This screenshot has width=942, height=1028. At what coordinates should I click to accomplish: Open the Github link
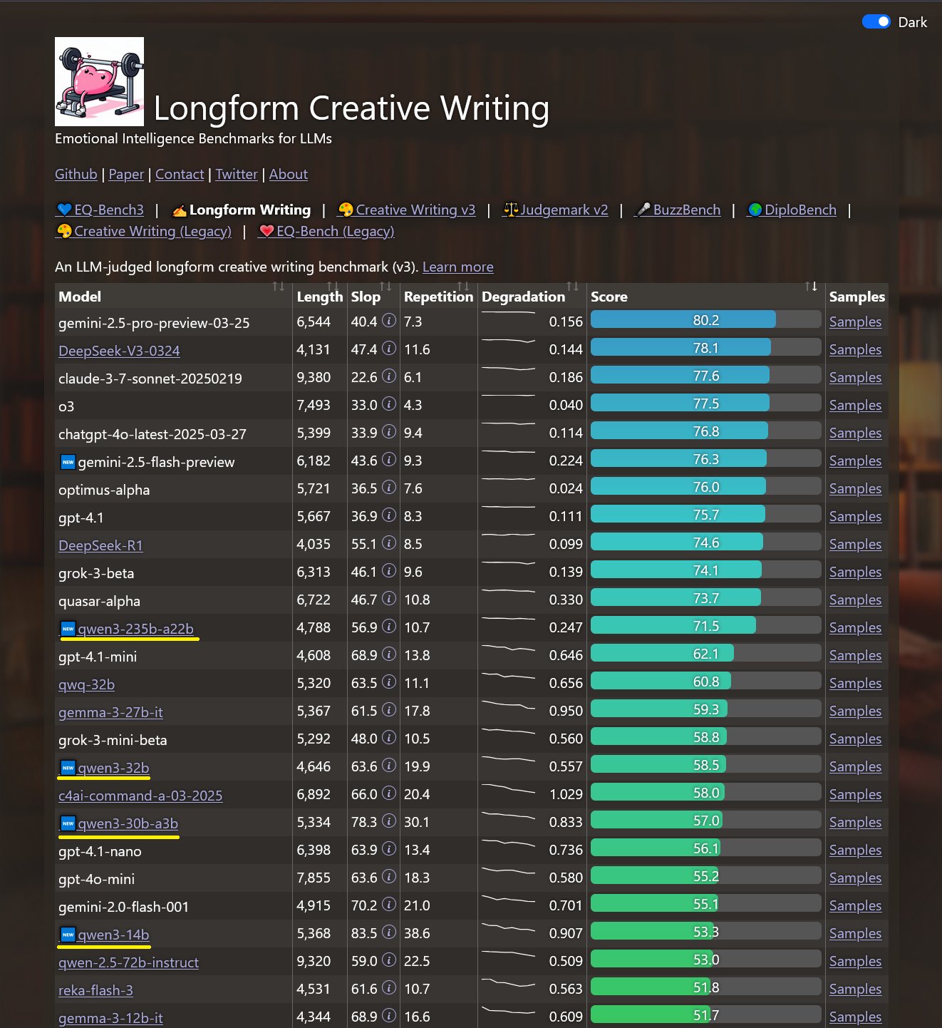pos(76,174)
